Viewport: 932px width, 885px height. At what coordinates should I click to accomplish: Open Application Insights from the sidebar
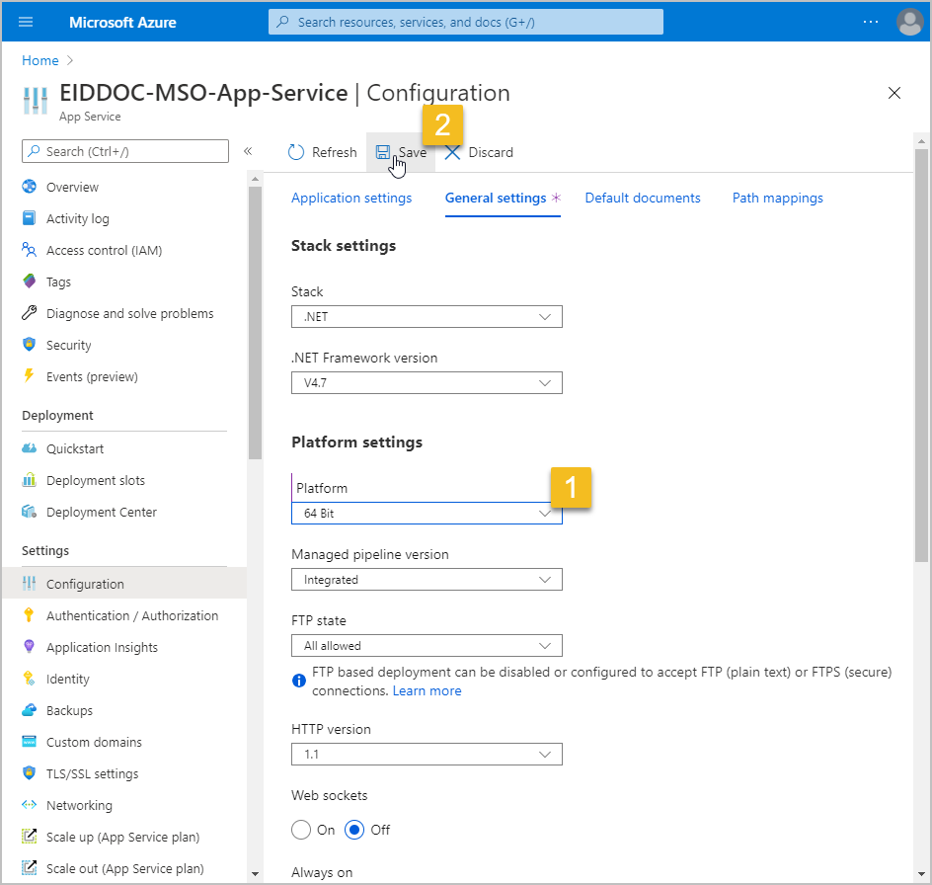click(102, 647)
